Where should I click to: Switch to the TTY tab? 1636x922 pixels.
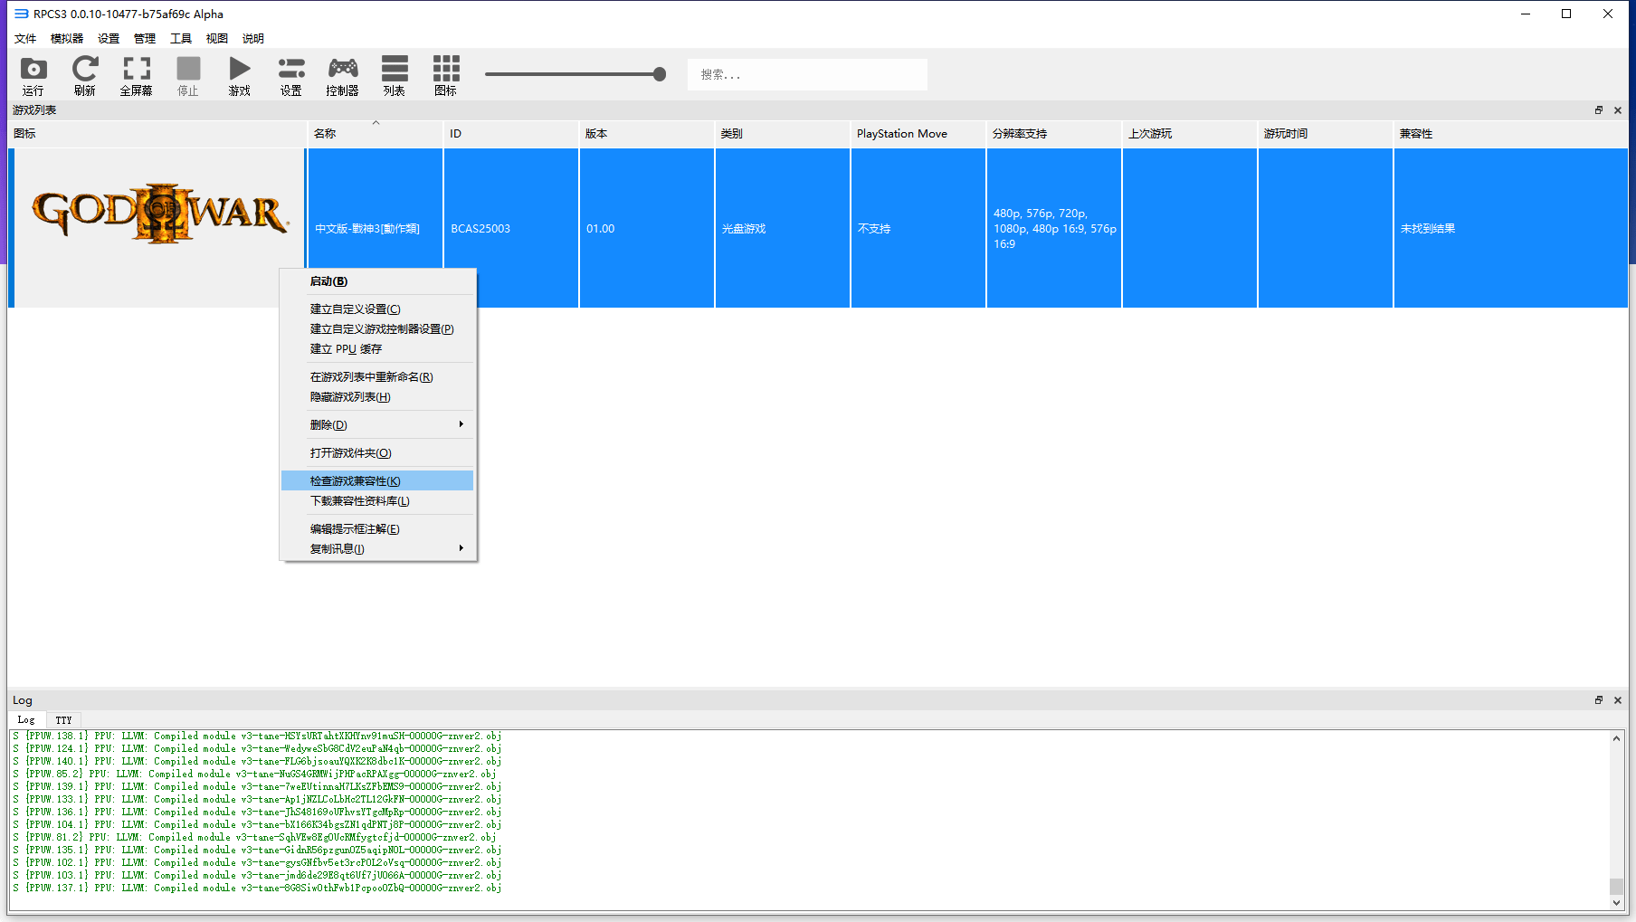point(63,720)
